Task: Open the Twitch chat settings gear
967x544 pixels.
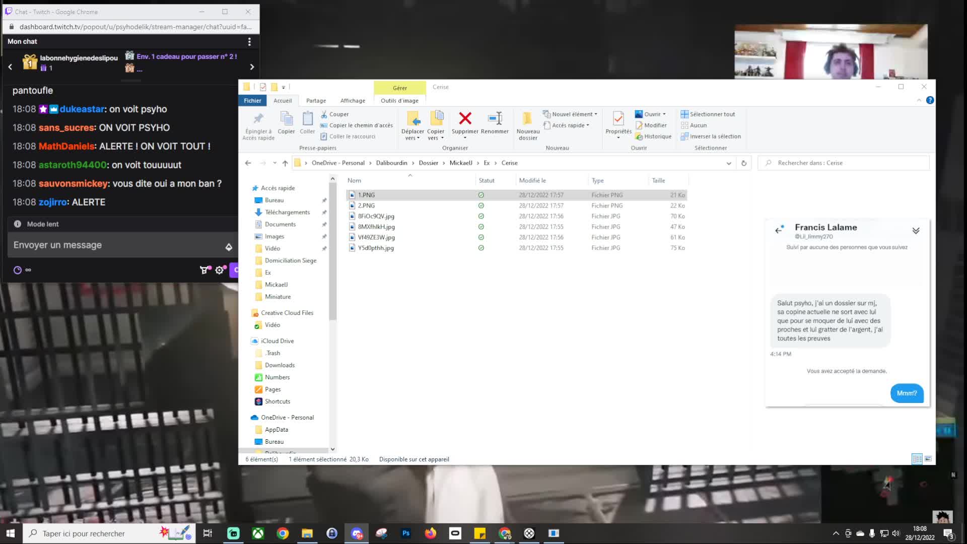Action: point(220,269)
